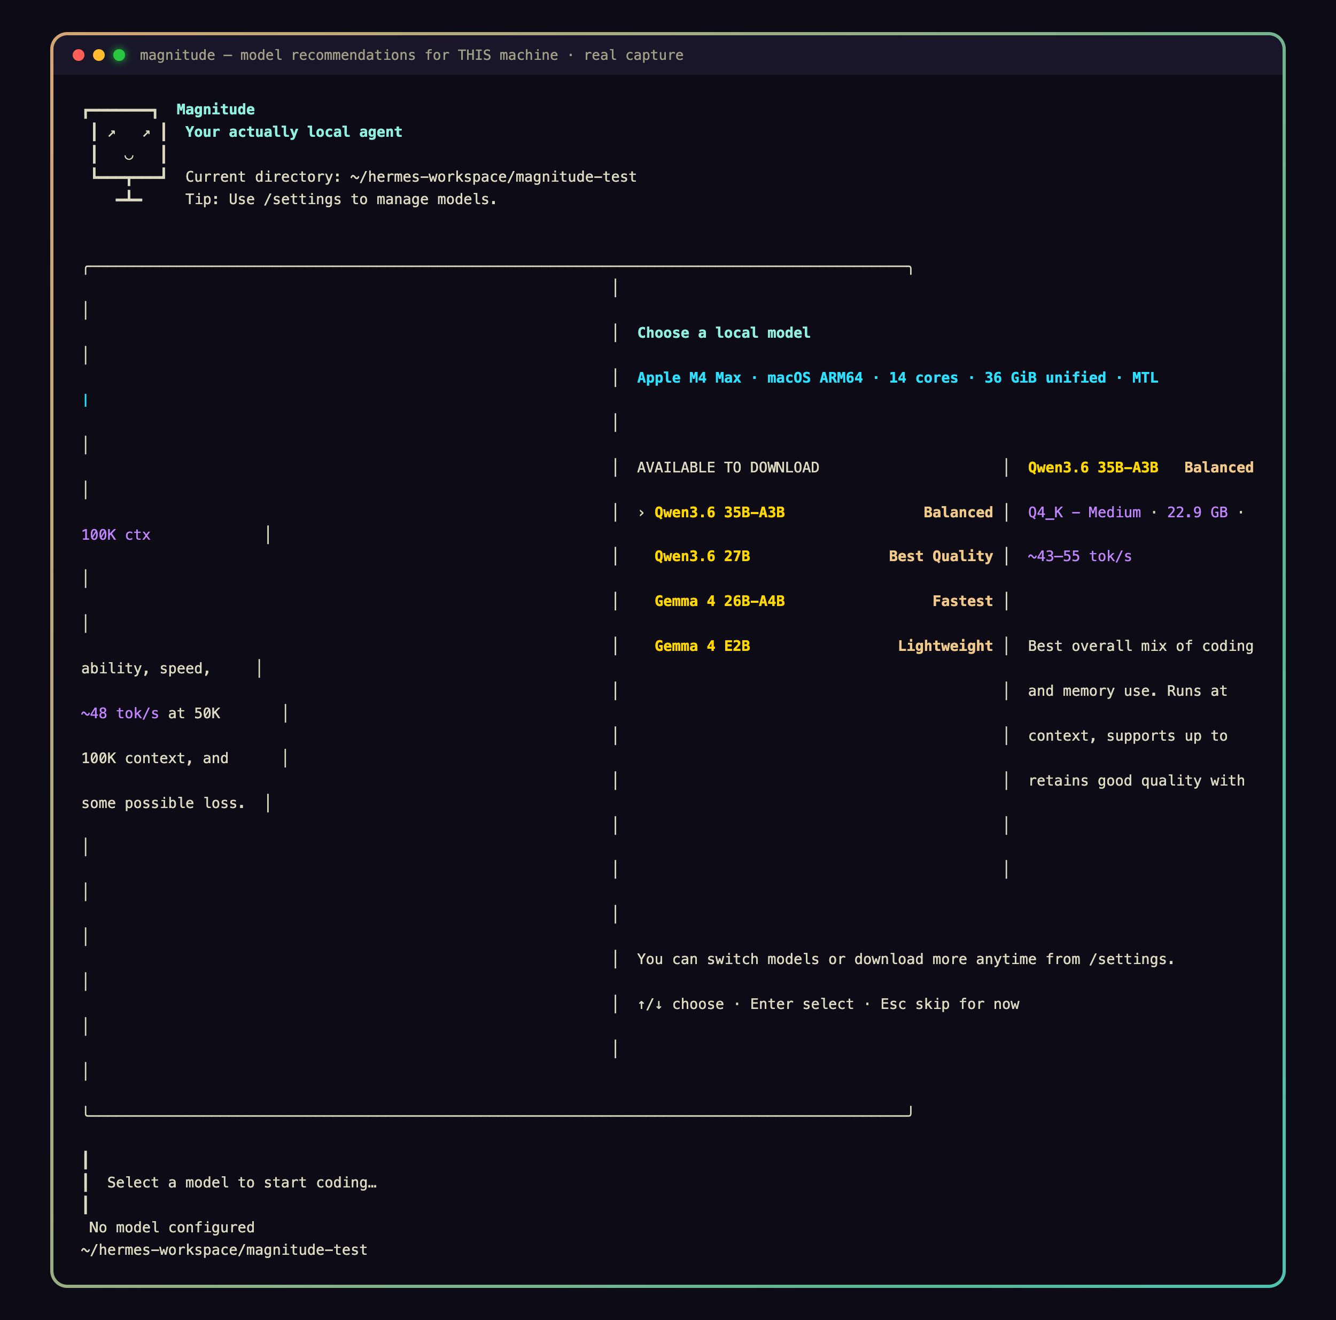Click the '100K context, and' wrapped line
The image size is (1336, 1320).
155,758
